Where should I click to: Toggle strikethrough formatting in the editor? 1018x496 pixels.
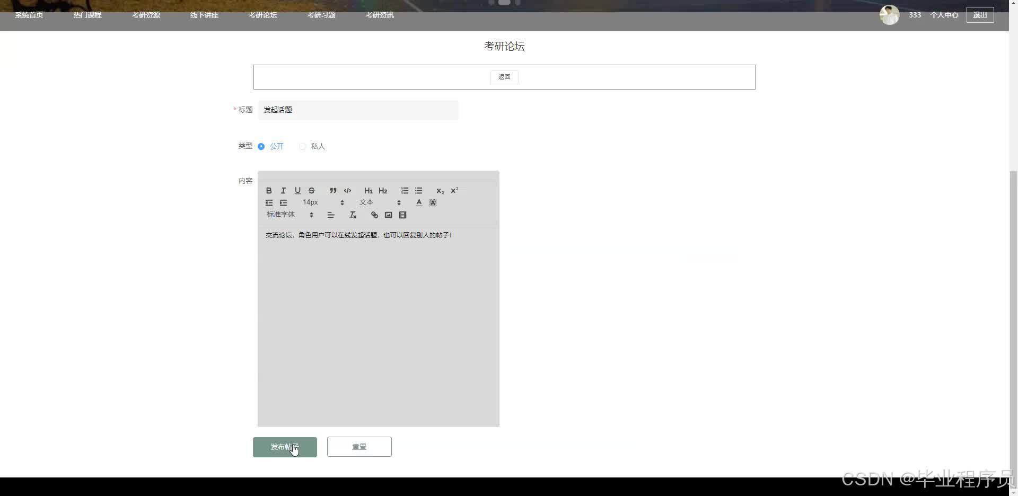point(312,190)
